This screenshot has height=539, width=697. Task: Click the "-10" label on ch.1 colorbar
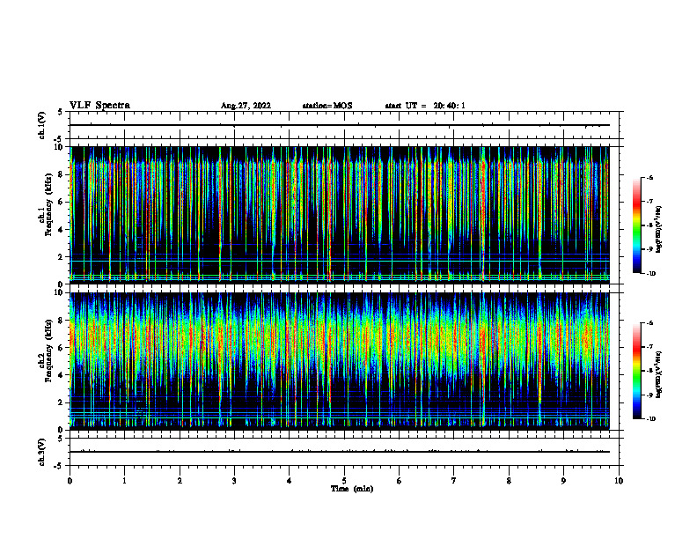(650, 274)
